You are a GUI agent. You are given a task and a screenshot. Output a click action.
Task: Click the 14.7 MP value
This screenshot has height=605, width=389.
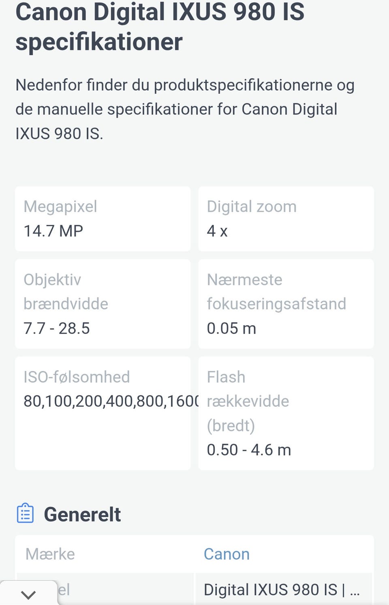pyautogui.click(x=53, y=231)
